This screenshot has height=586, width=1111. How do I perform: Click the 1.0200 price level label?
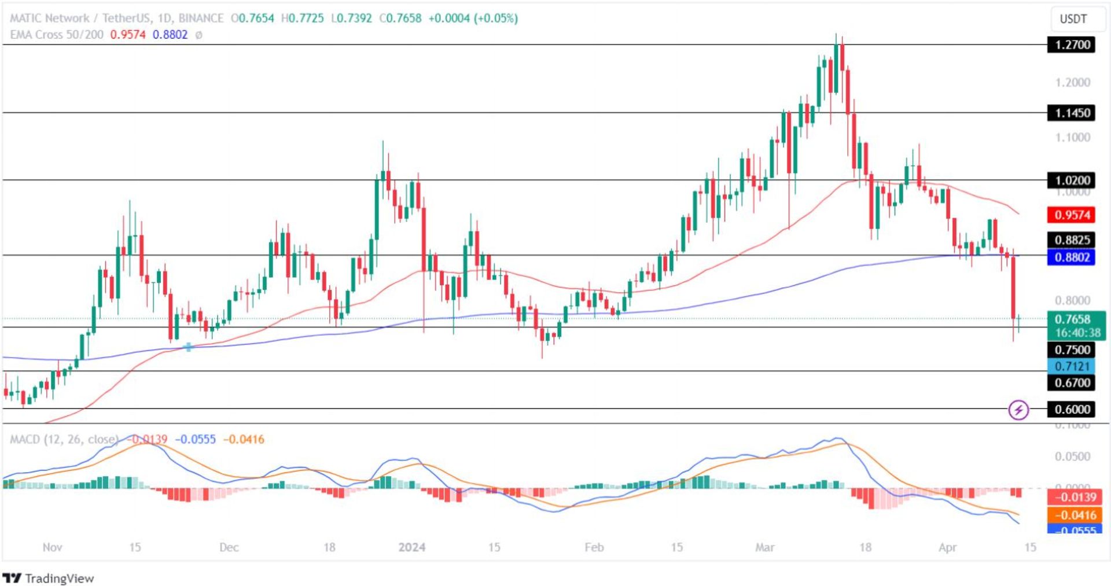pyautogui.click(x=1072, y=180)
